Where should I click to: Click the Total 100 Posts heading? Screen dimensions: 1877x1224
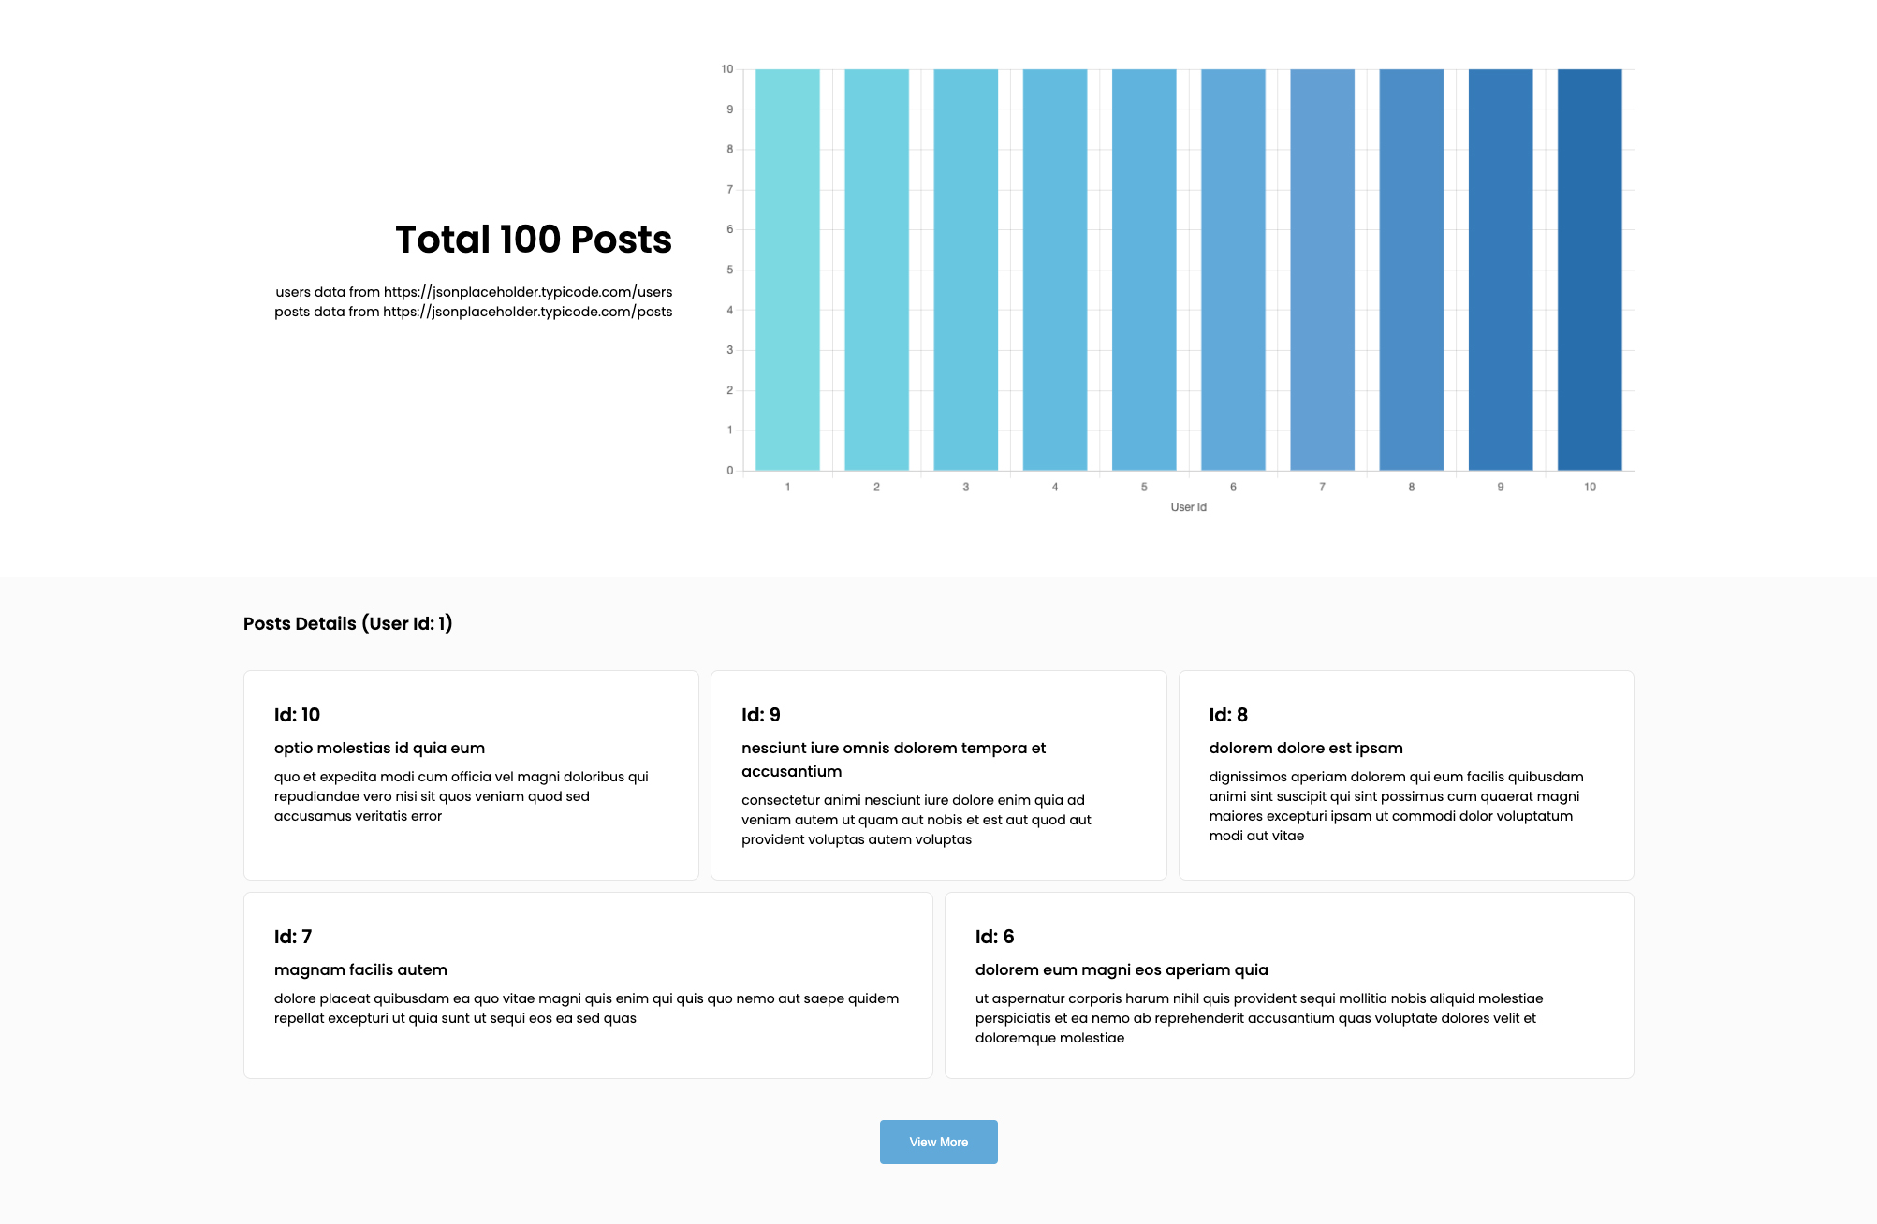pyautogui.click(x=533, y=240)
